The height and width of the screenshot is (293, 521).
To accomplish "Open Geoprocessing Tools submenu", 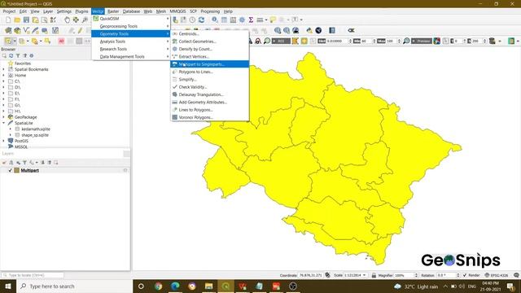I will [131, 26].
